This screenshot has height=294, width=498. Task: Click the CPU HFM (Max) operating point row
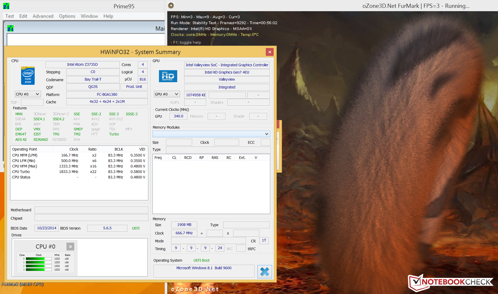point(79,166)
